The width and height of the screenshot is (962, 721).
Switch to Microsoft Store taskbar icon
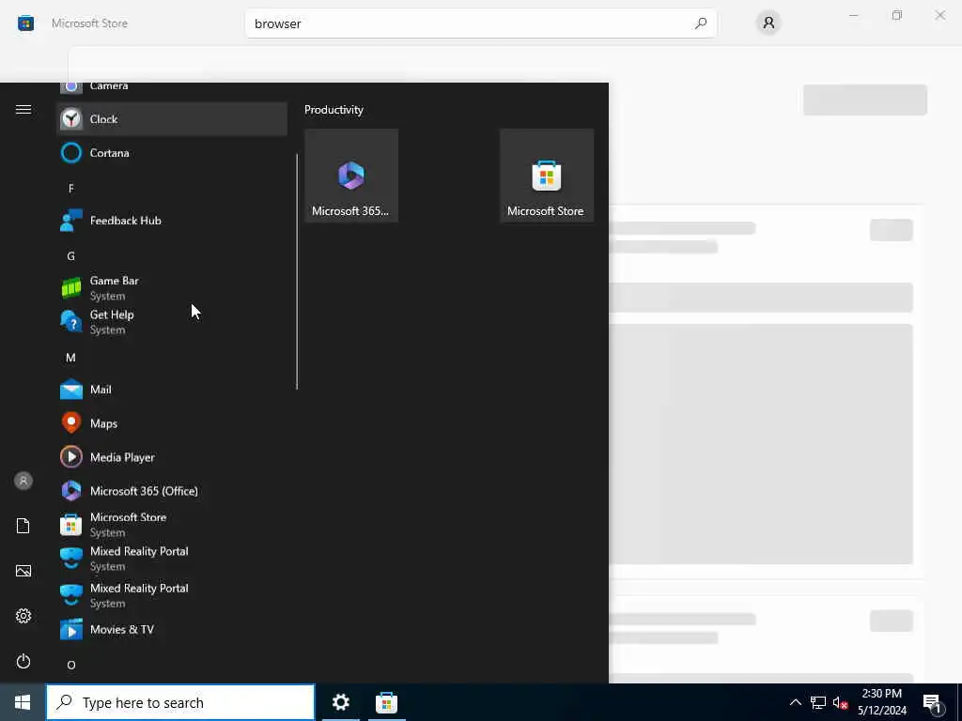386,702
